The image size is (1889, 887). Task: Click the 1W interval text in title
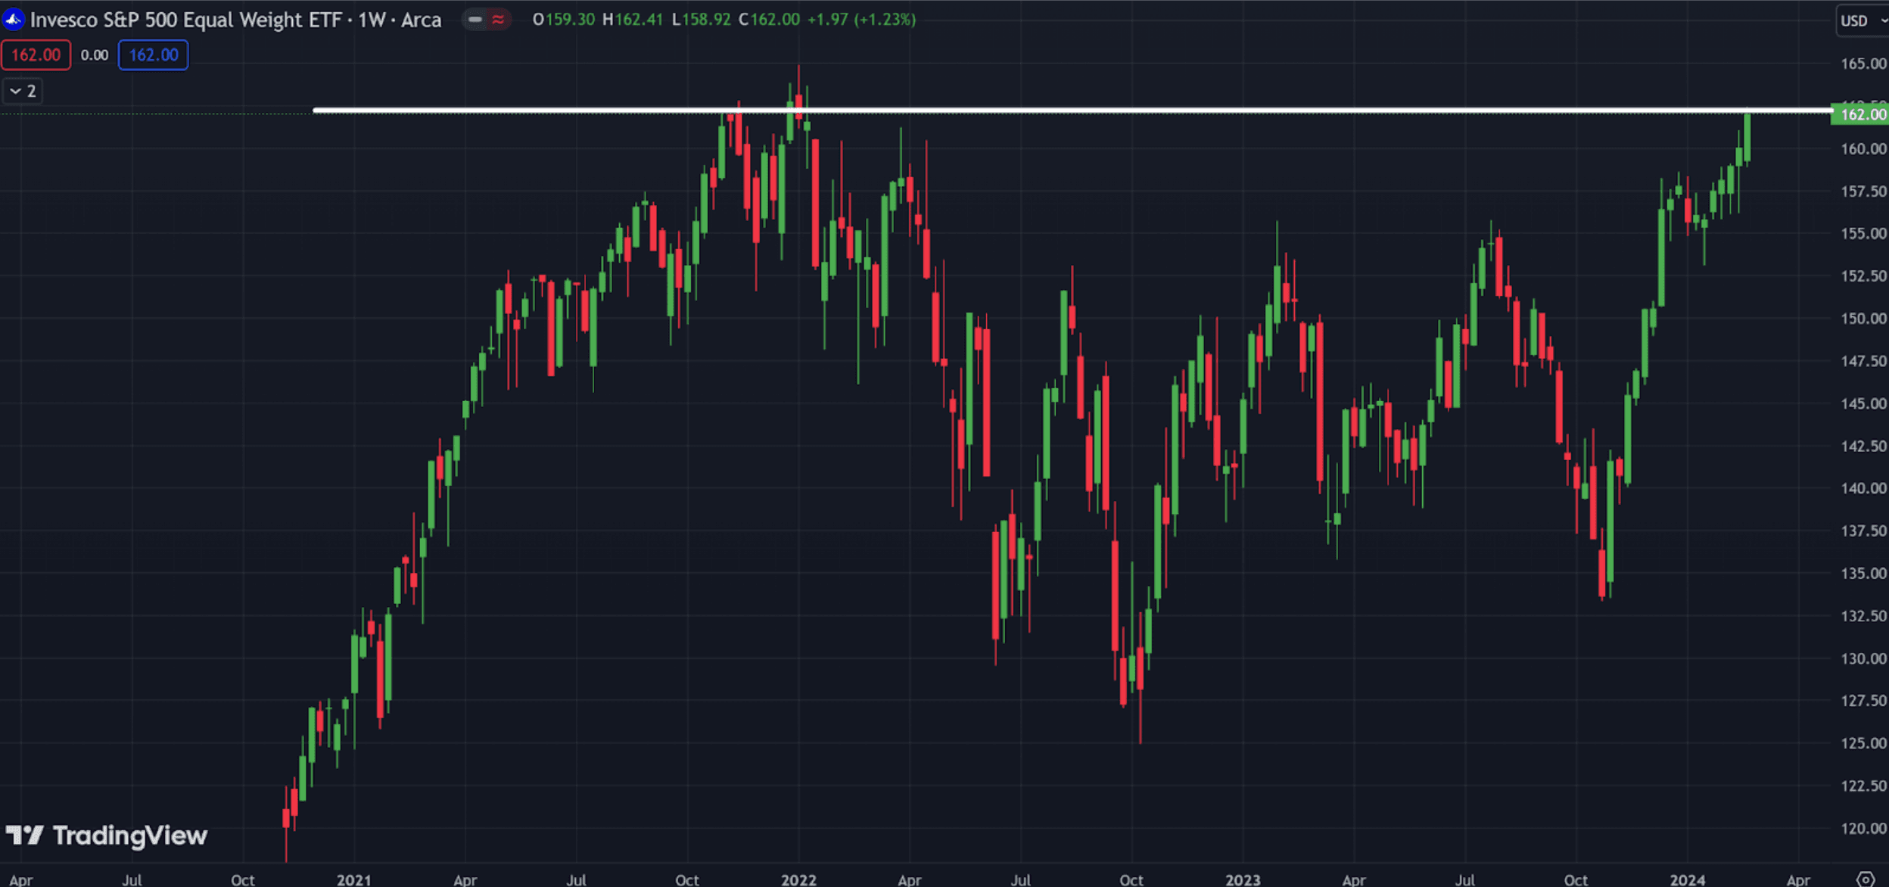coord(372,20)
